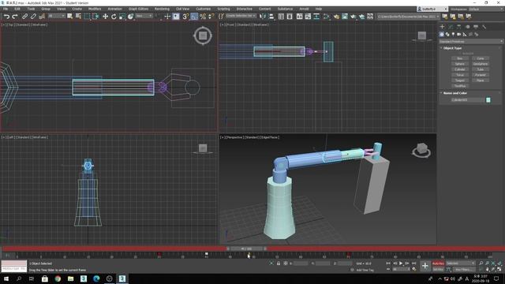The width and height of the screenshot is (505, 284).
Task: Activate the Select and Link tool
Action: 24,16
